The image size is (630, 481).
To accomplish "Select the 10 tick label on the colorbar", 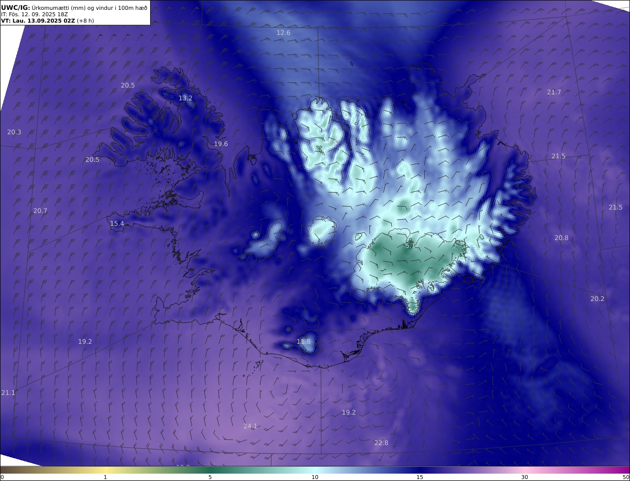I will click(315, 477).
